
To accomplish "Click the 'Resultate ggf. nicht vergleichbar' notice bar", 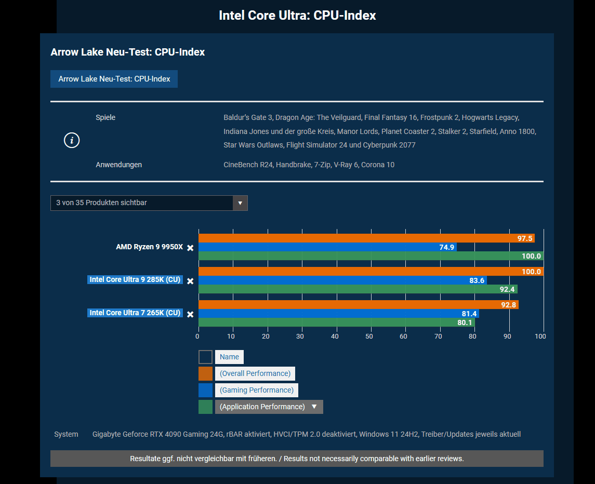I will pyautogui.click(x=297, y=459).
